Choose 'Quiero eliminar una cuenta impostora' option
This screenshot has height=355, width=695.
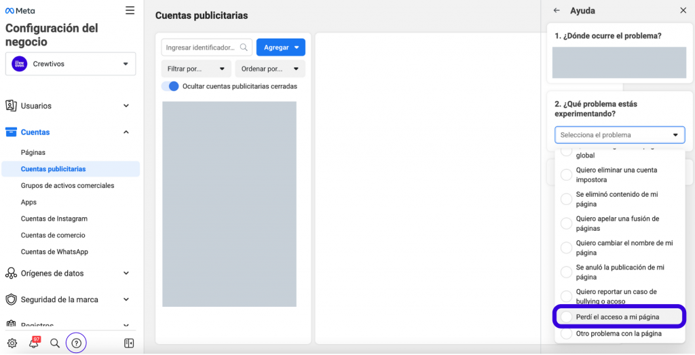tap(566, 175)
